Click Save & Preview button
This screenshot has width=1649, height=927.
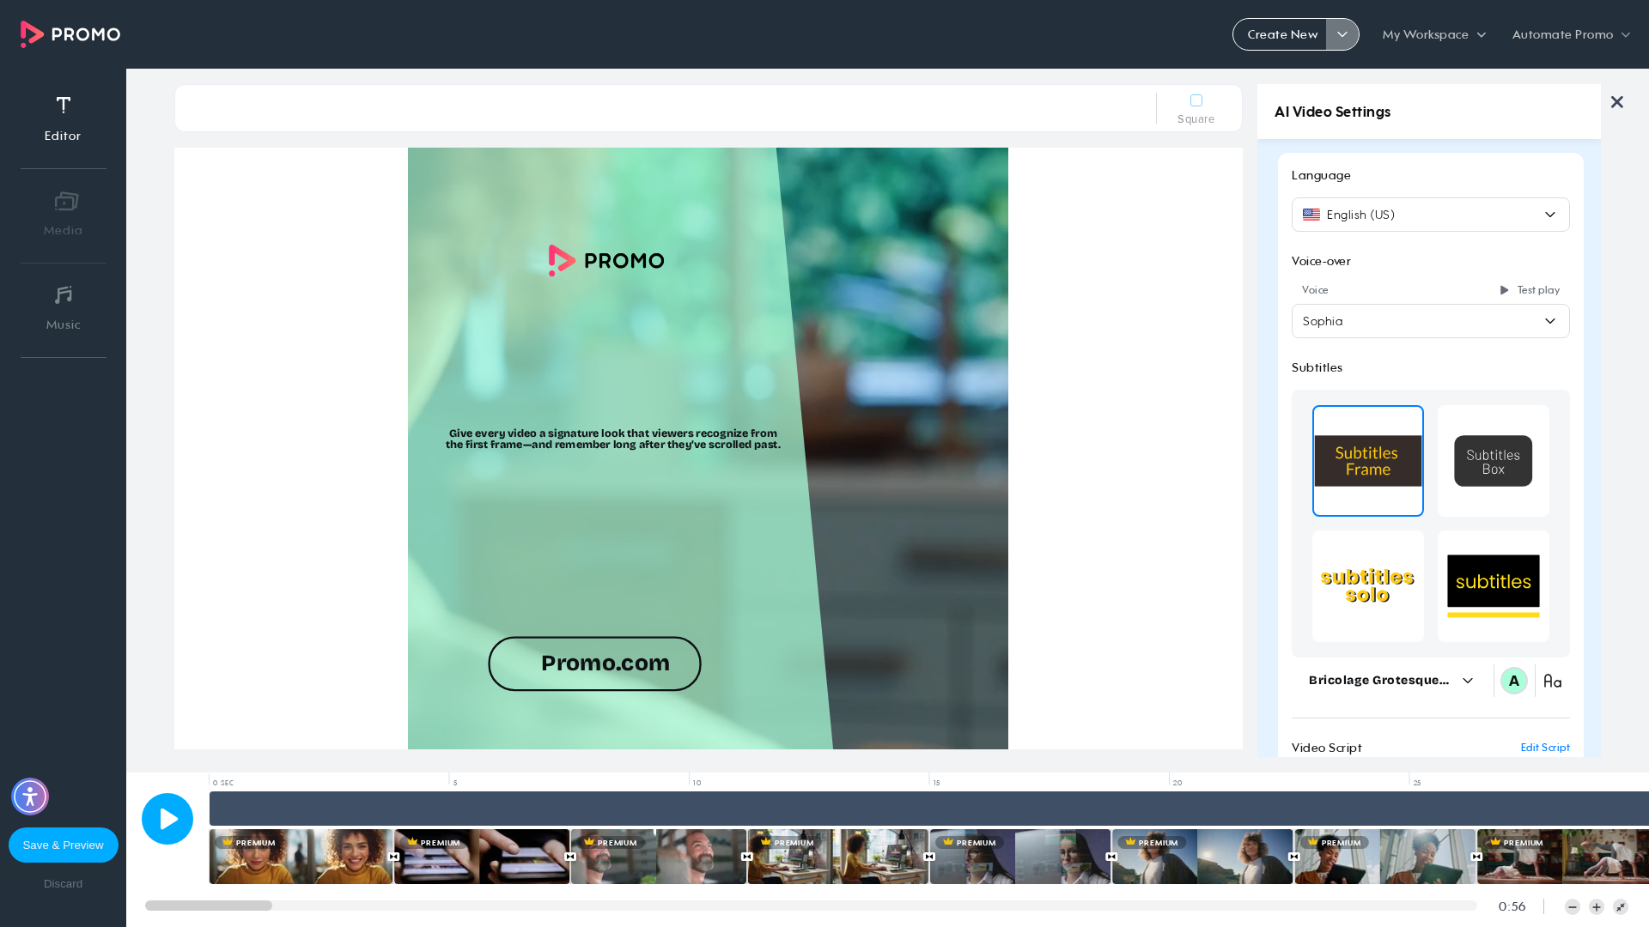click(x=64, y=845)
